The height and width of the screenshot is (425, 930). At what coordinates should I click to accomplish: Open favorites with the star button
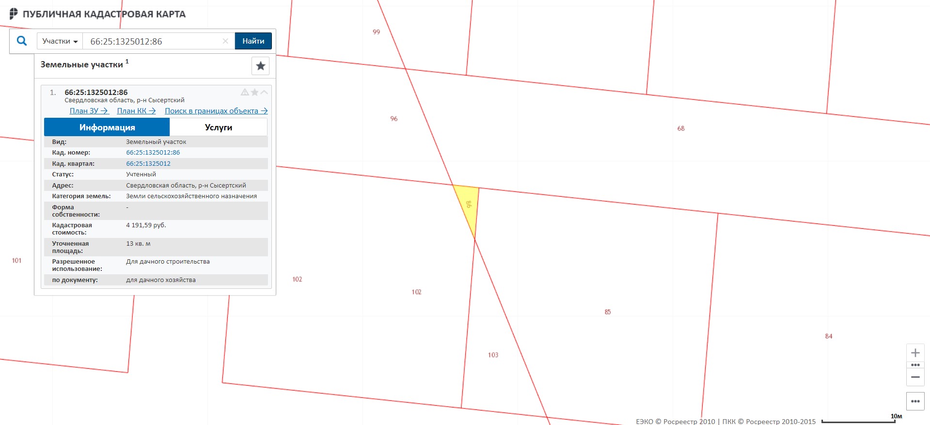260,66
